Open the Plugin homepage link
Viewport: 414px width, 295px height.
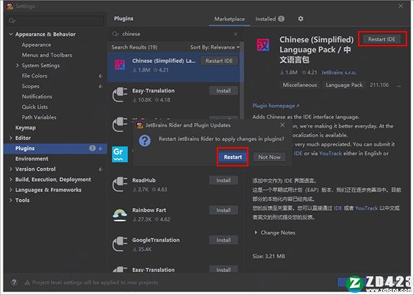click(275, 106)
